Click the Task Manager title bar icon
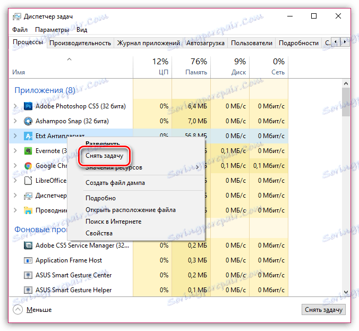 [16, 16]
